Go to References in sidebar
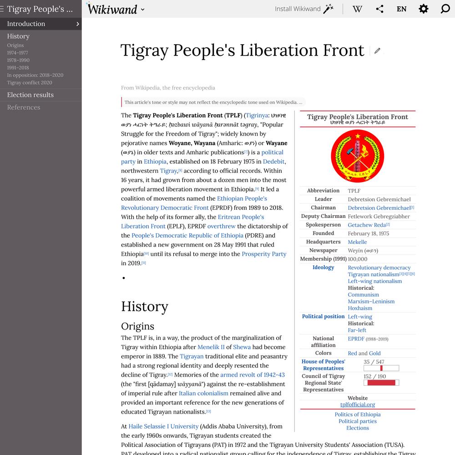 coord(24,107)
